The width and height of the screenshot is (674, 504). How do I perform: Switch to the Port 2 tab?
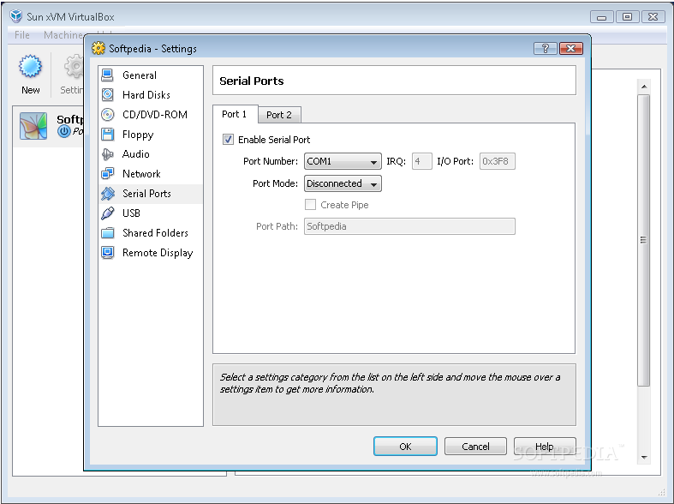tap(279, 115)
